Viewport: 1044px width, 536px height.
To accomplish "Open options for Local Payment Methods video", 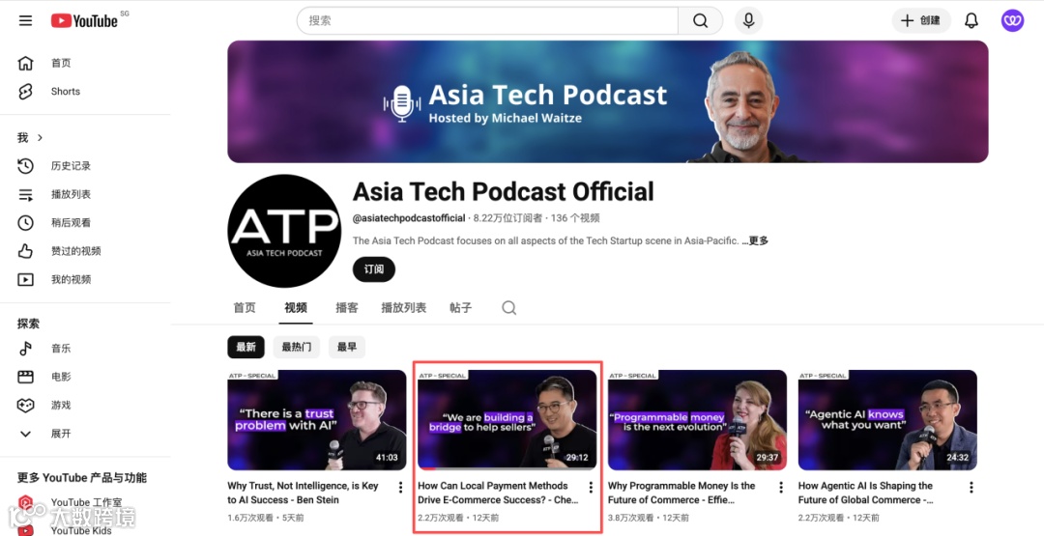I will point(591,488).
